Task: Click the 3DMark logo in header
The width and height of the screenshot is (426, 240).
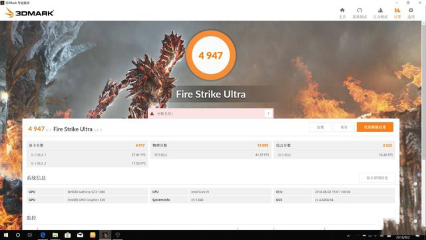Action: (x=29, y=13)
